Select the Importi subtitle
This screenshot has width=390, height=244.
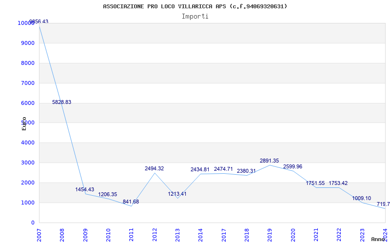[195, 17]
